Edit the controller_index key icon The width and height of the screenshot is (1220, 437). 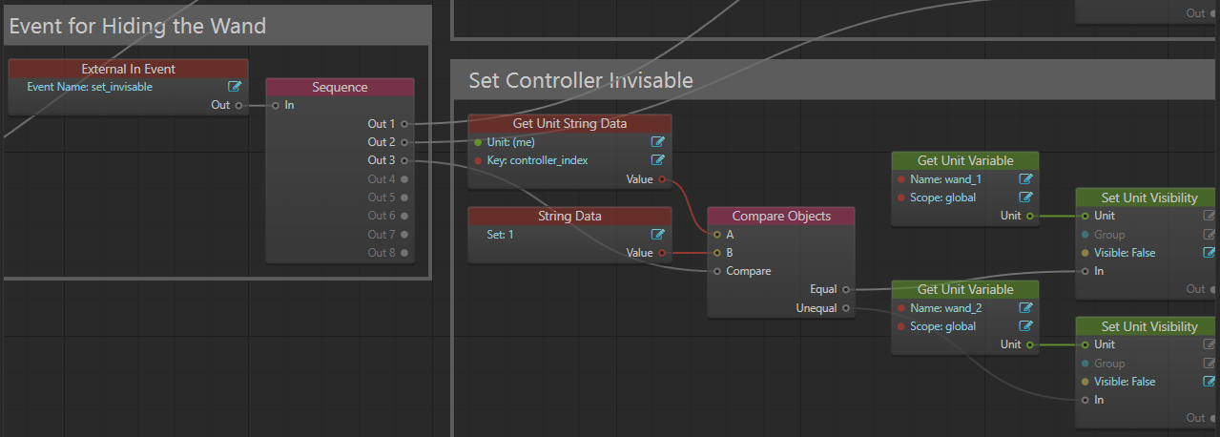tap(657, 160)
